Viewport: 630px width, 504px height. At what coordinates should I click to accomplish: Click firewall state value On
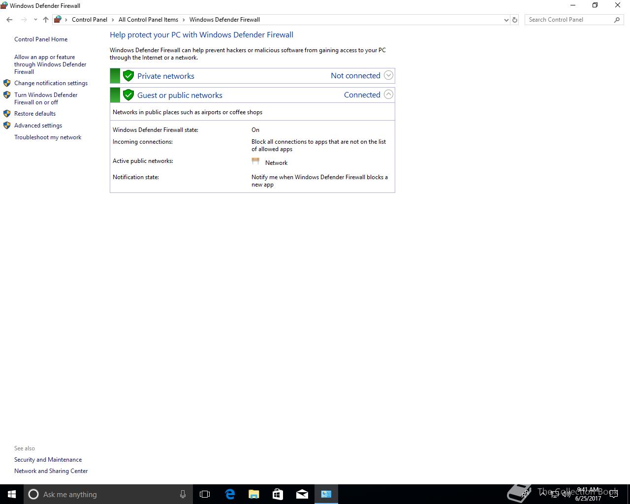255,130
